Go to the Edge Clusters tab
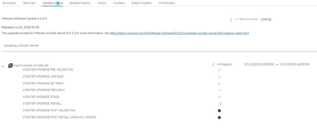The width and height of the screenshot is (317, 128). pyautogui.click(x=141, y=3)
